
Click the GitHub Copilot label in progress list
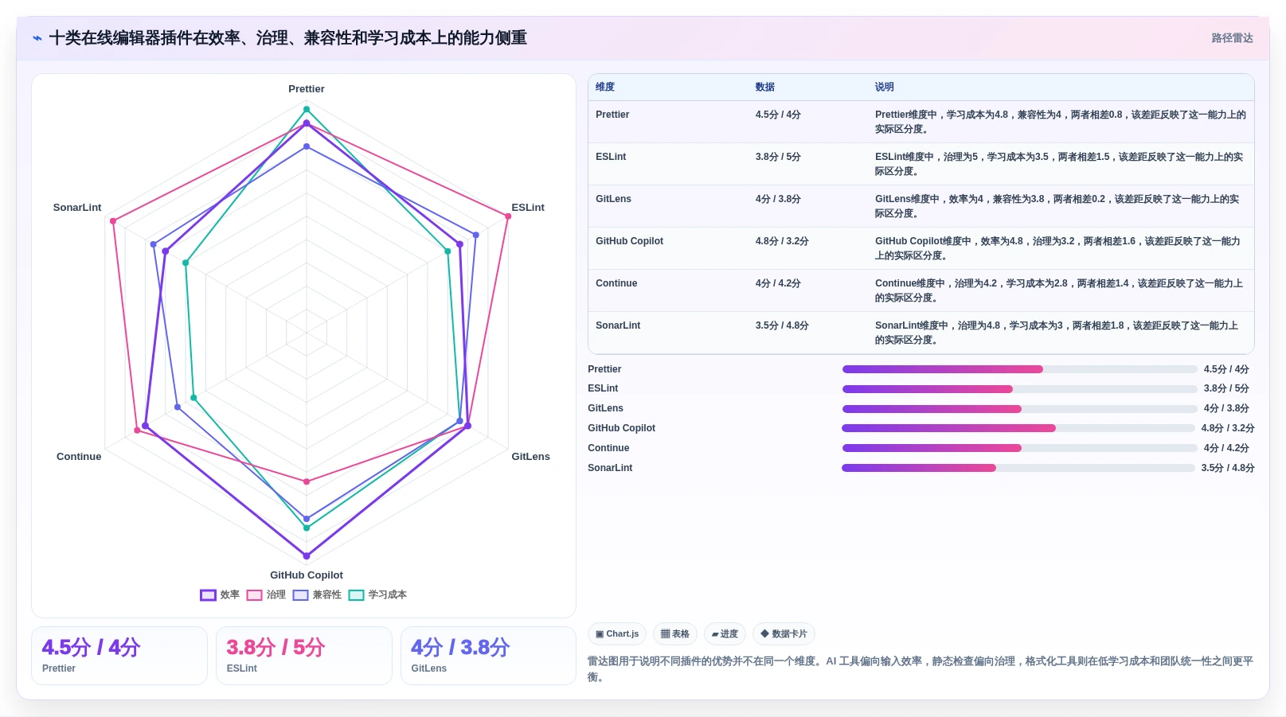621,428
